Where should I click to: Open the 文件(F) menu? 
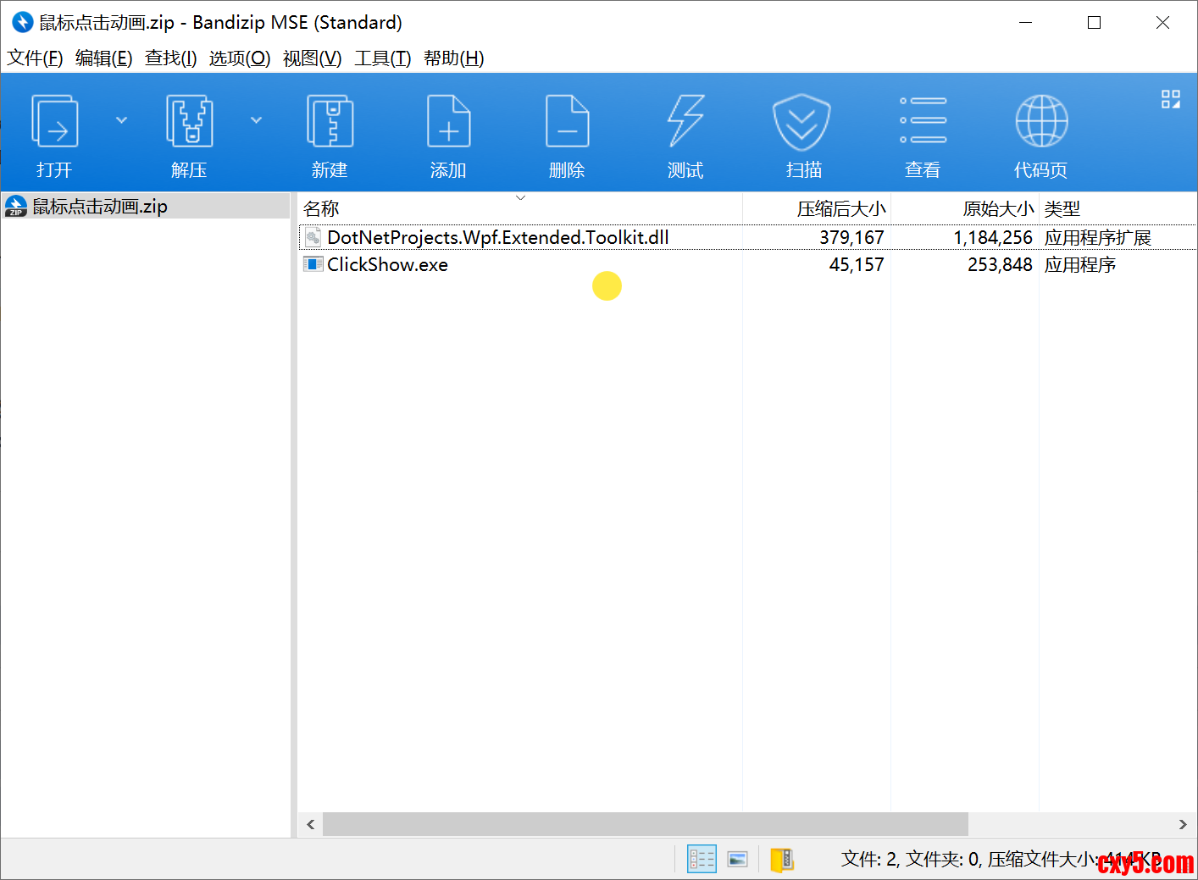pyautogui.click(x=35, y=58)
